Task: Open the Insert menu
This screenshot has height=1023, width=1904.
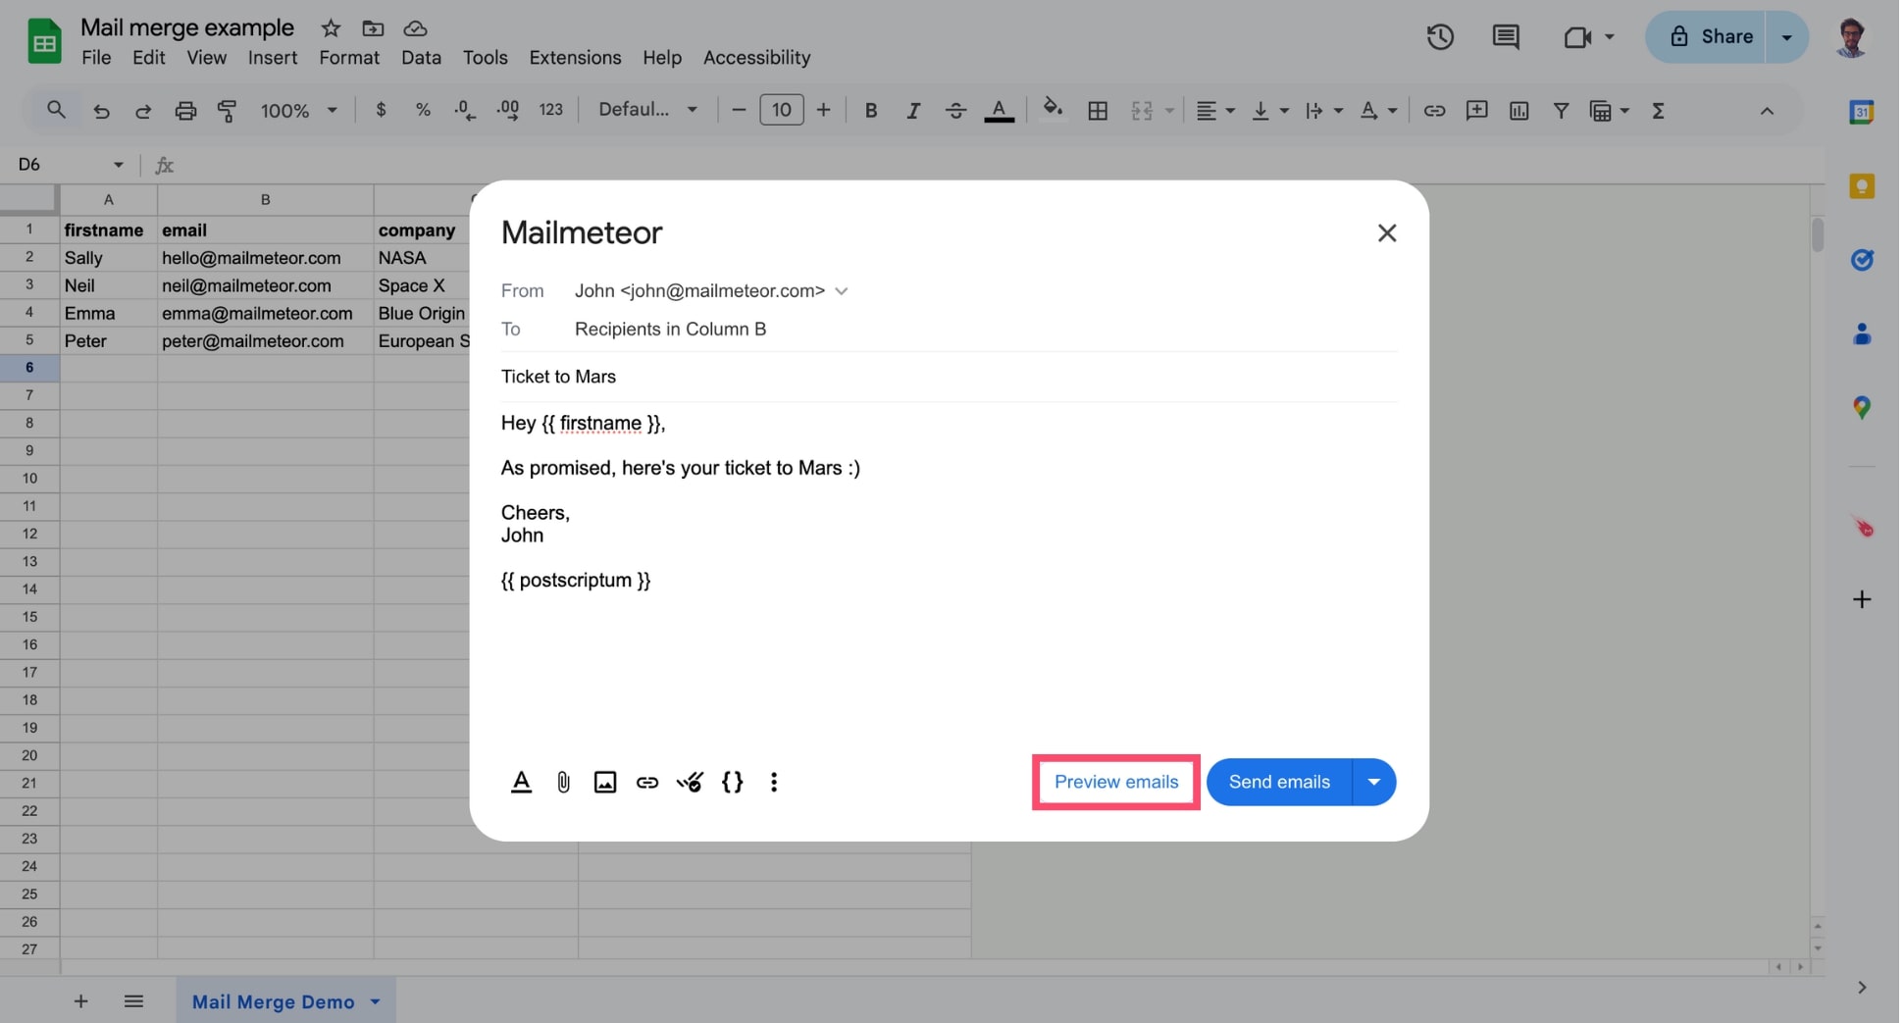Action: tap(272, 58)
